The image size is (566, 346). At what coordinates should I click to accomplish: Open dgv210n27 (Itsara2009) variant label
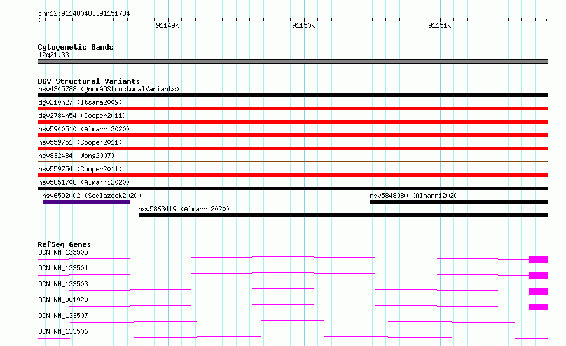(x=80, y=102)
